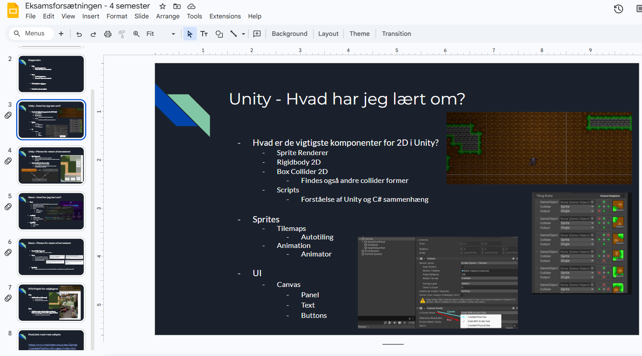Click the Add comment toolbar icon
The width and height of the screenshot is (642, 356).
[257, 34]
